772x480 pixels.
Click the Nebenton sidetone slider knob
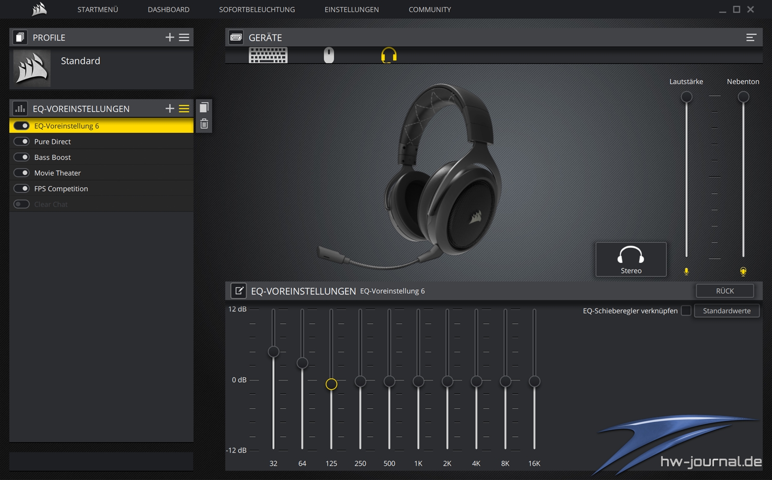click(x=743, y=97)
